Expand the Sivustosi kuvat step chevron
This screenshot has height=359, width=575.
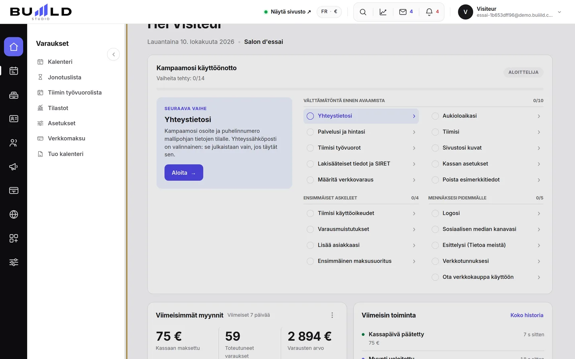(539, 148)
